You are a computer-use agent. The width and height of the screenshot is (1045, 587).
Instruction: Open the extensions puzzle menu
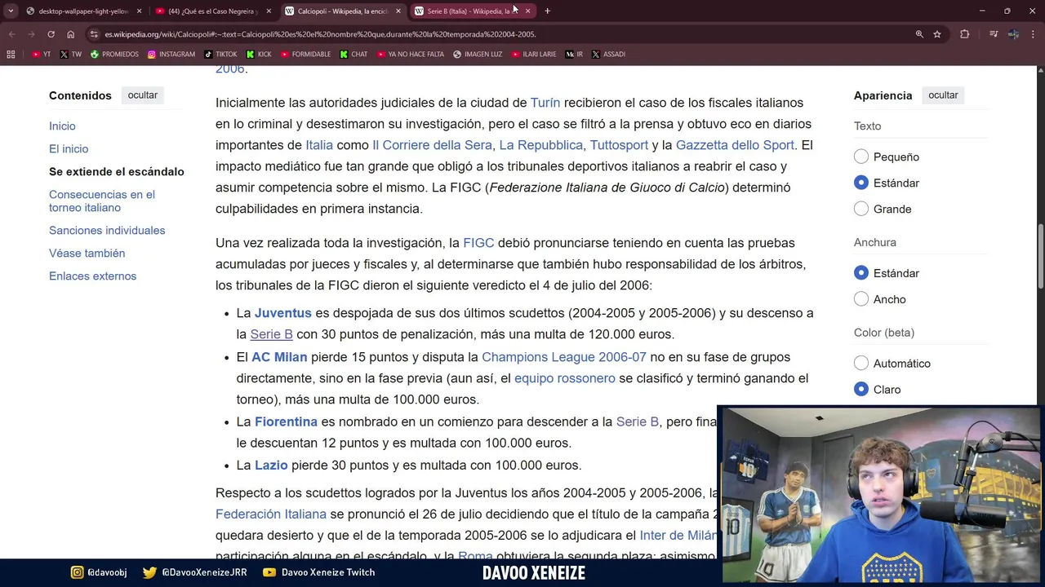click(x=965, y=34)
